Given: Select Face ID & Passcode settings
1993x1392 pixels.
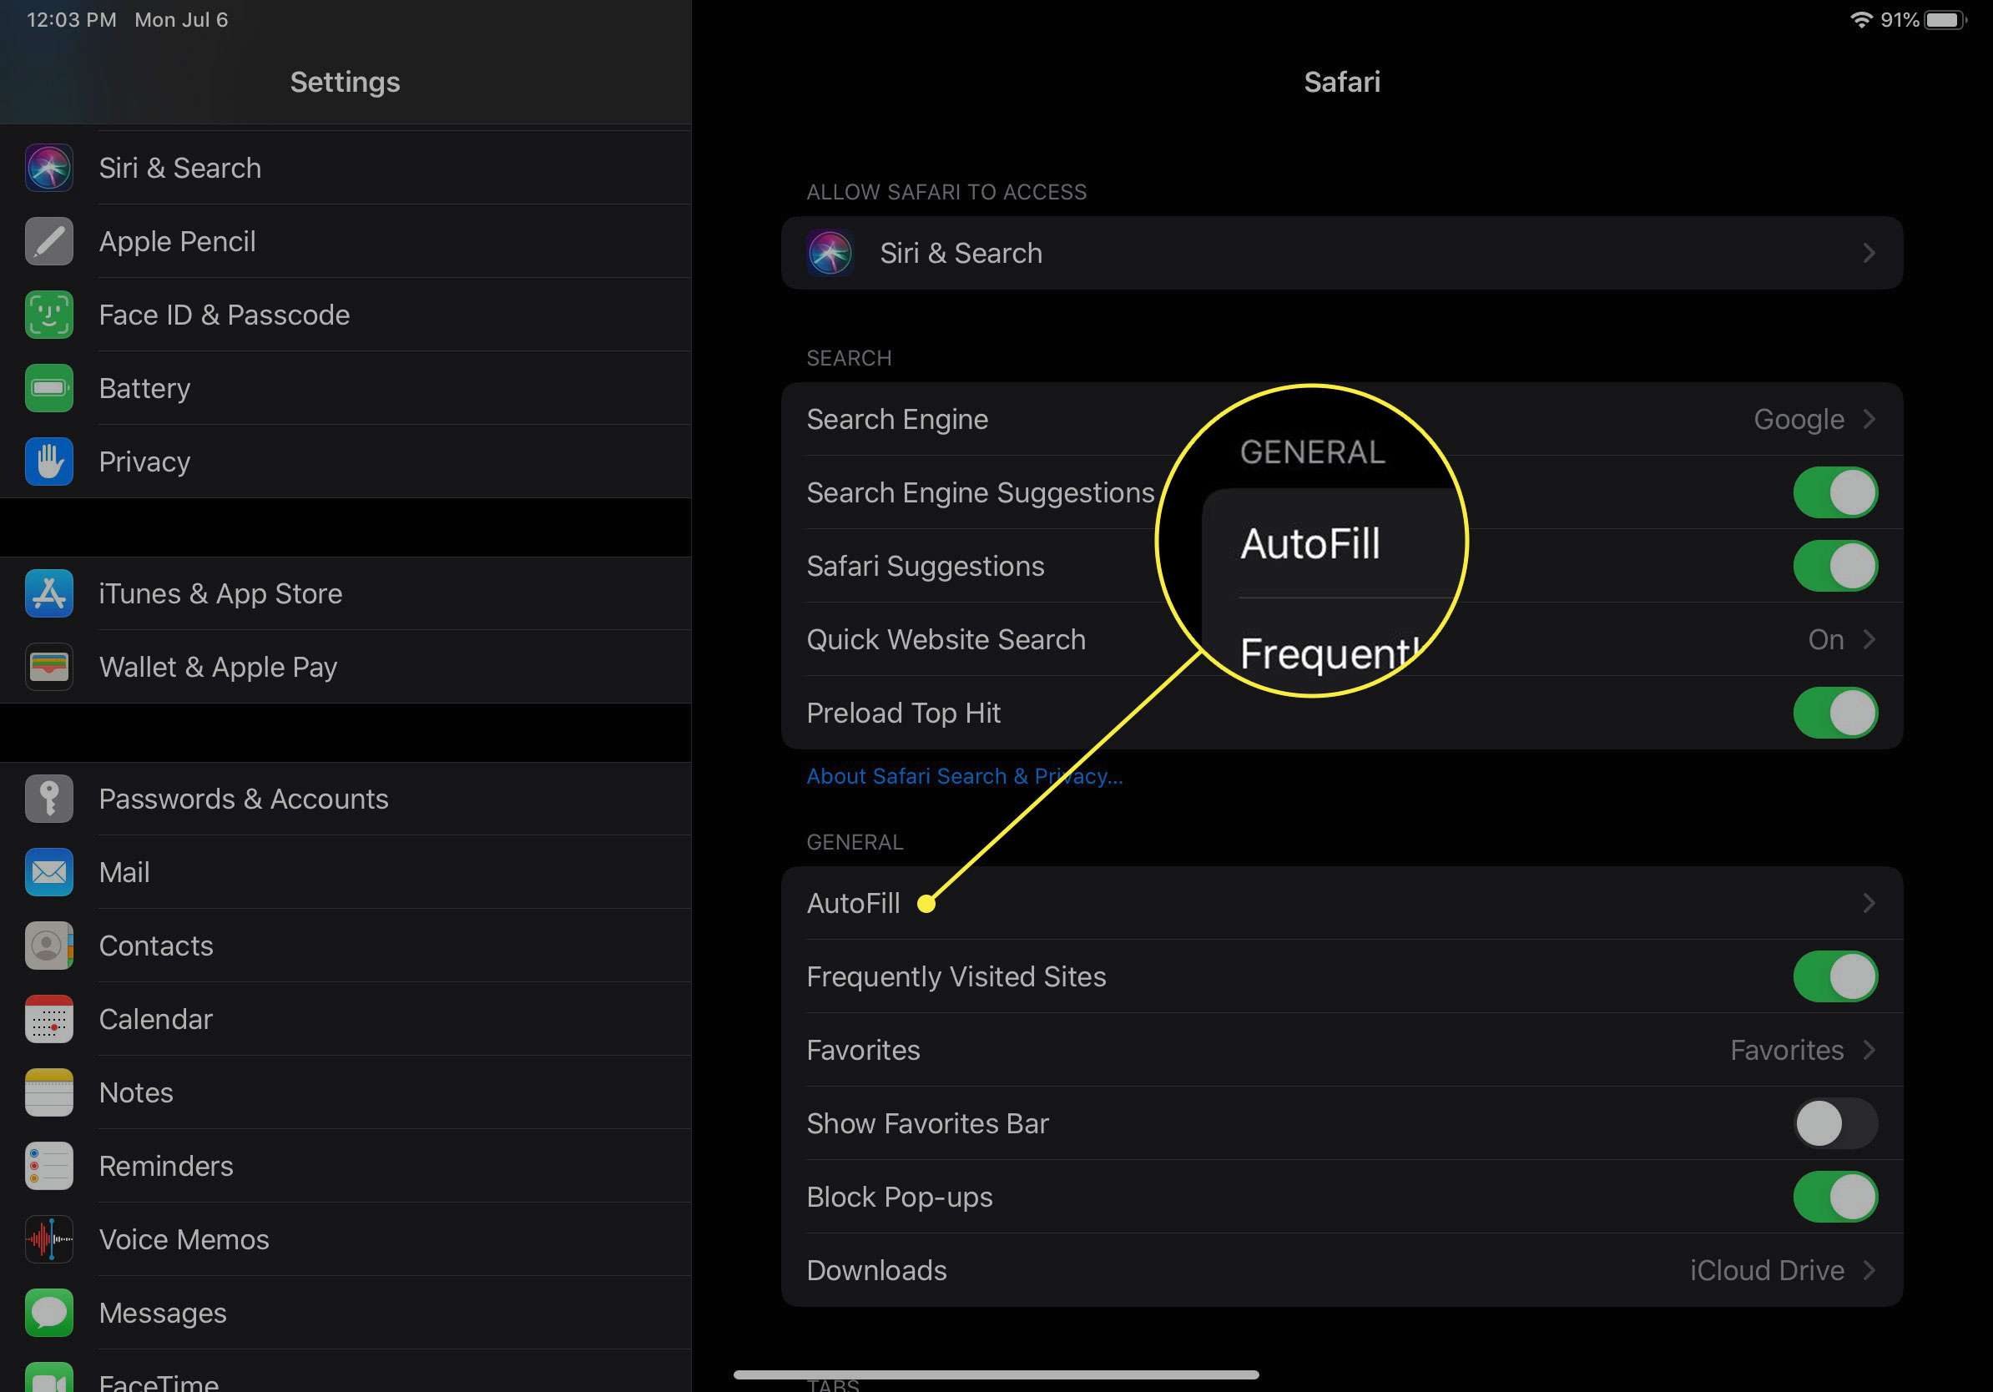Looking at the screenshot, I should click(x=346, y=314).
